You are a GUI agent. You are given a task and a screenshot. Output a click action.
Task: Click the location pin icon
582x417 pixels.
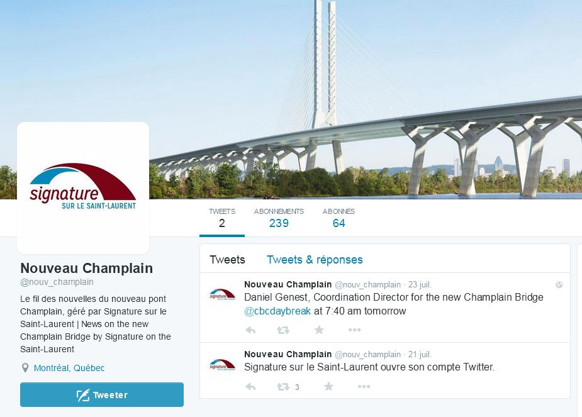(25, 368)
